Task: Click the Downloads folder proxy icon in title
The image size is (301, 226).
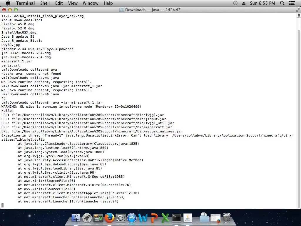Action: [121, 10]
